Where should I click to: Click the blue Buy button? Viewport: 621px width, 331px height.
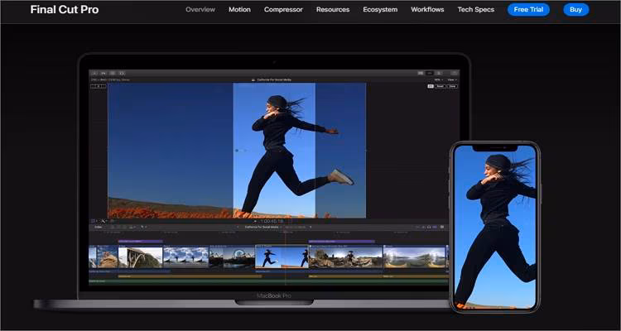tap(575, 9)
